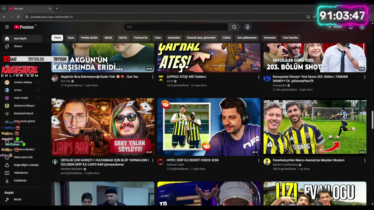This screenshot has width=374, height=210.
Task: Select the Canlı filter chip
Action: click(158, 38)
